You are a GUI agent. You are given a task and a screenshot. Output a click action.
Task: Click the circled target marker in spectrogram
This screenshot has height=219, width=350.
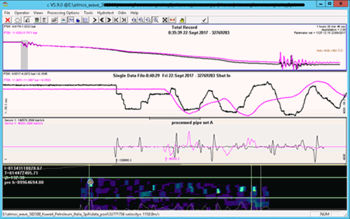(x=90, y=182)
